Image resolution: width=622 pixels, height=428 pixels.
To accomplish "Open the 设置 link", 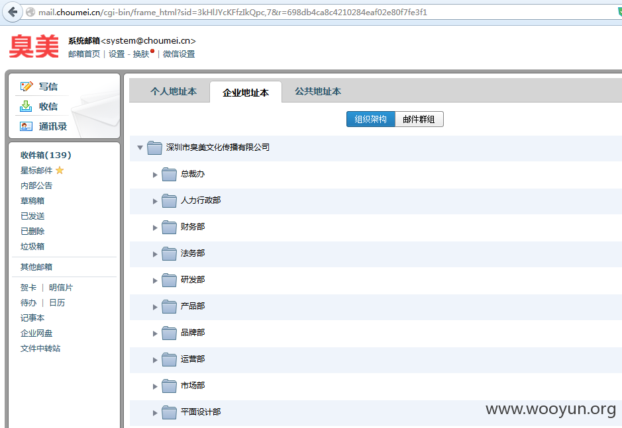I will click(117, 54).
